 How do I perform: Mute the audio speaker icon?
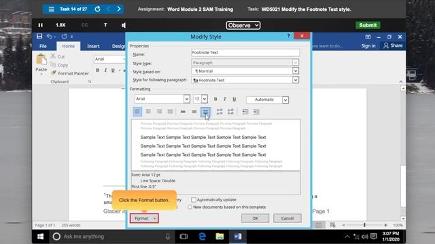point(124,26)
